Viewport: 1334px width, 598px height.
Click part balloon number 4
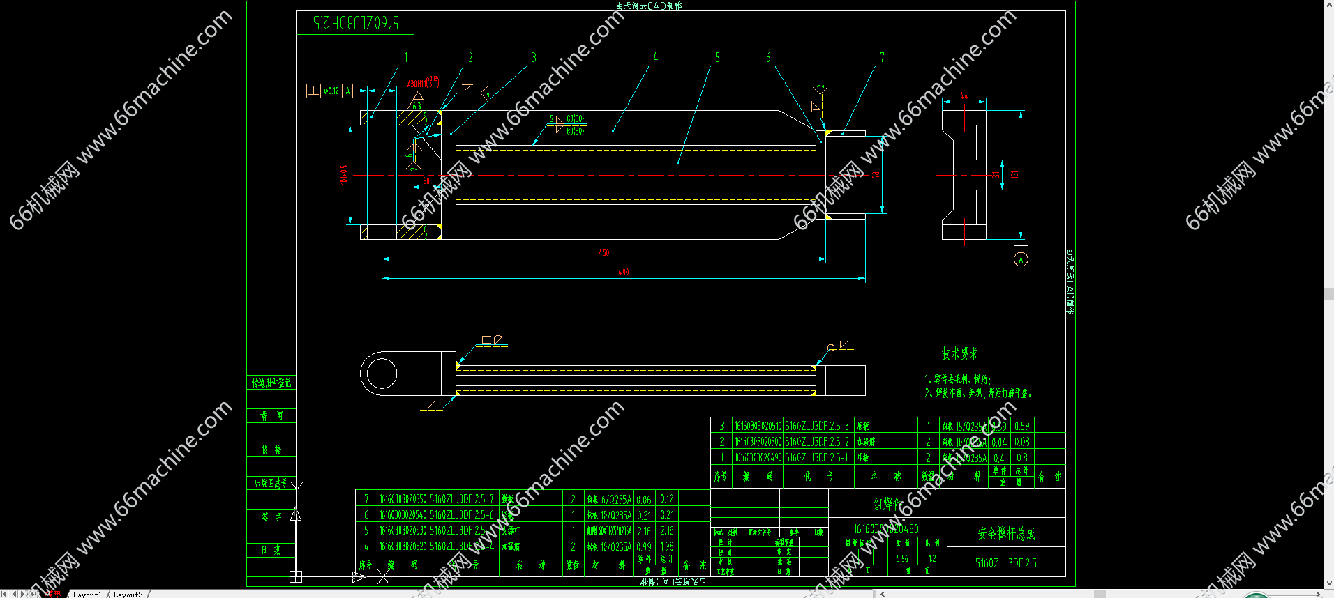[655, 58]
